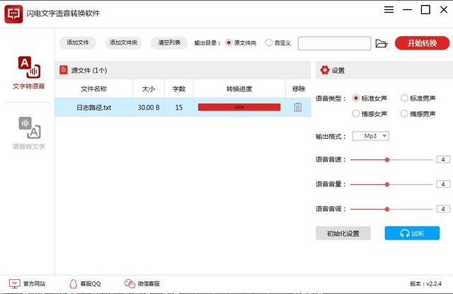
Task: Open the 微信客服 WeChat icon
Action: pos(130,283)
